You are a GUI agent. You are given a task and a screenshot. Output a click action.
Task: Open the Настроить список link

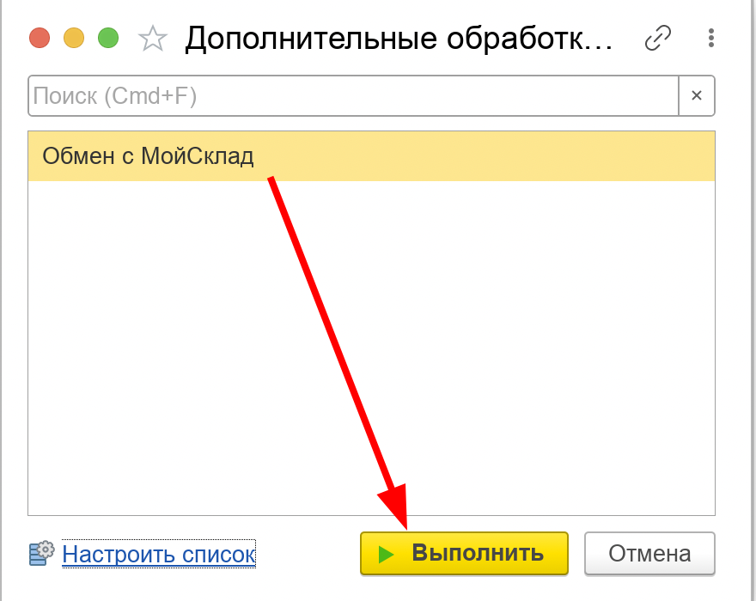159,555
